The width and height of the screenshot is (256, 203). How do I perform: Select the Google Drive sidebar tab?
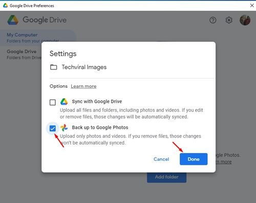pyautogui.click(x=22, y=55)
